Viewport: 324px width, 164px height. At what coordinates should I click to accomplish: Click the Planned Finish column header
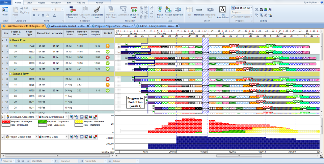[70, 33]
